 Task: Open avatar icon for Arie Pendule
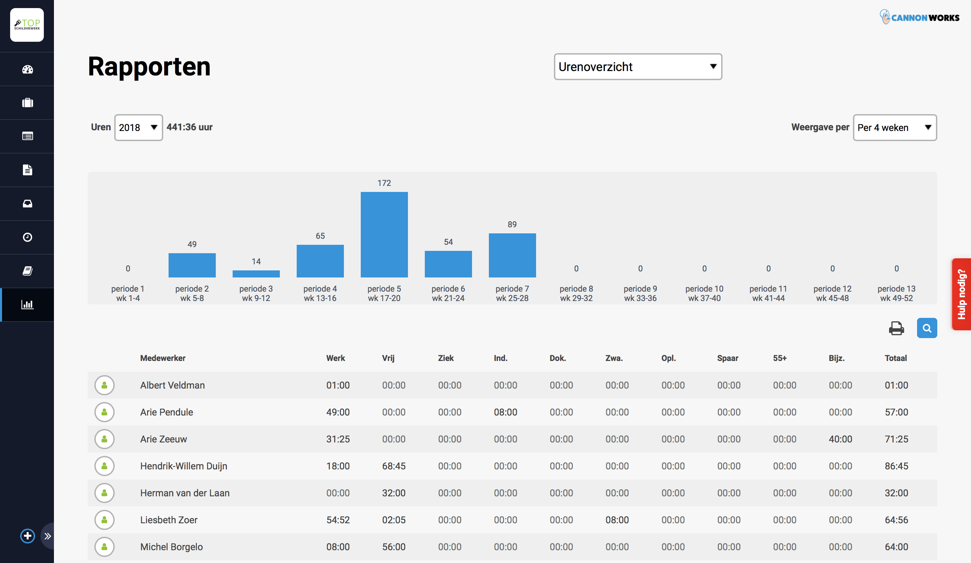coord(105,412)
